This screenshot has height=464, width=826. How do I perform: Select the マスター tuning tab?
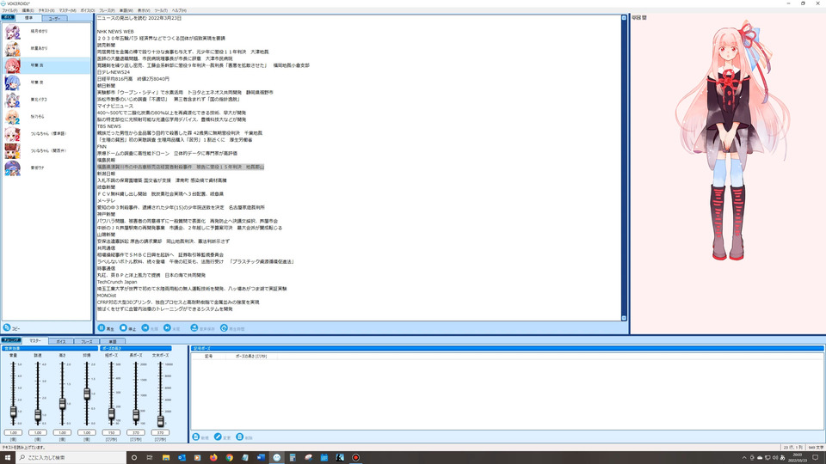click(x=34, y=341)
